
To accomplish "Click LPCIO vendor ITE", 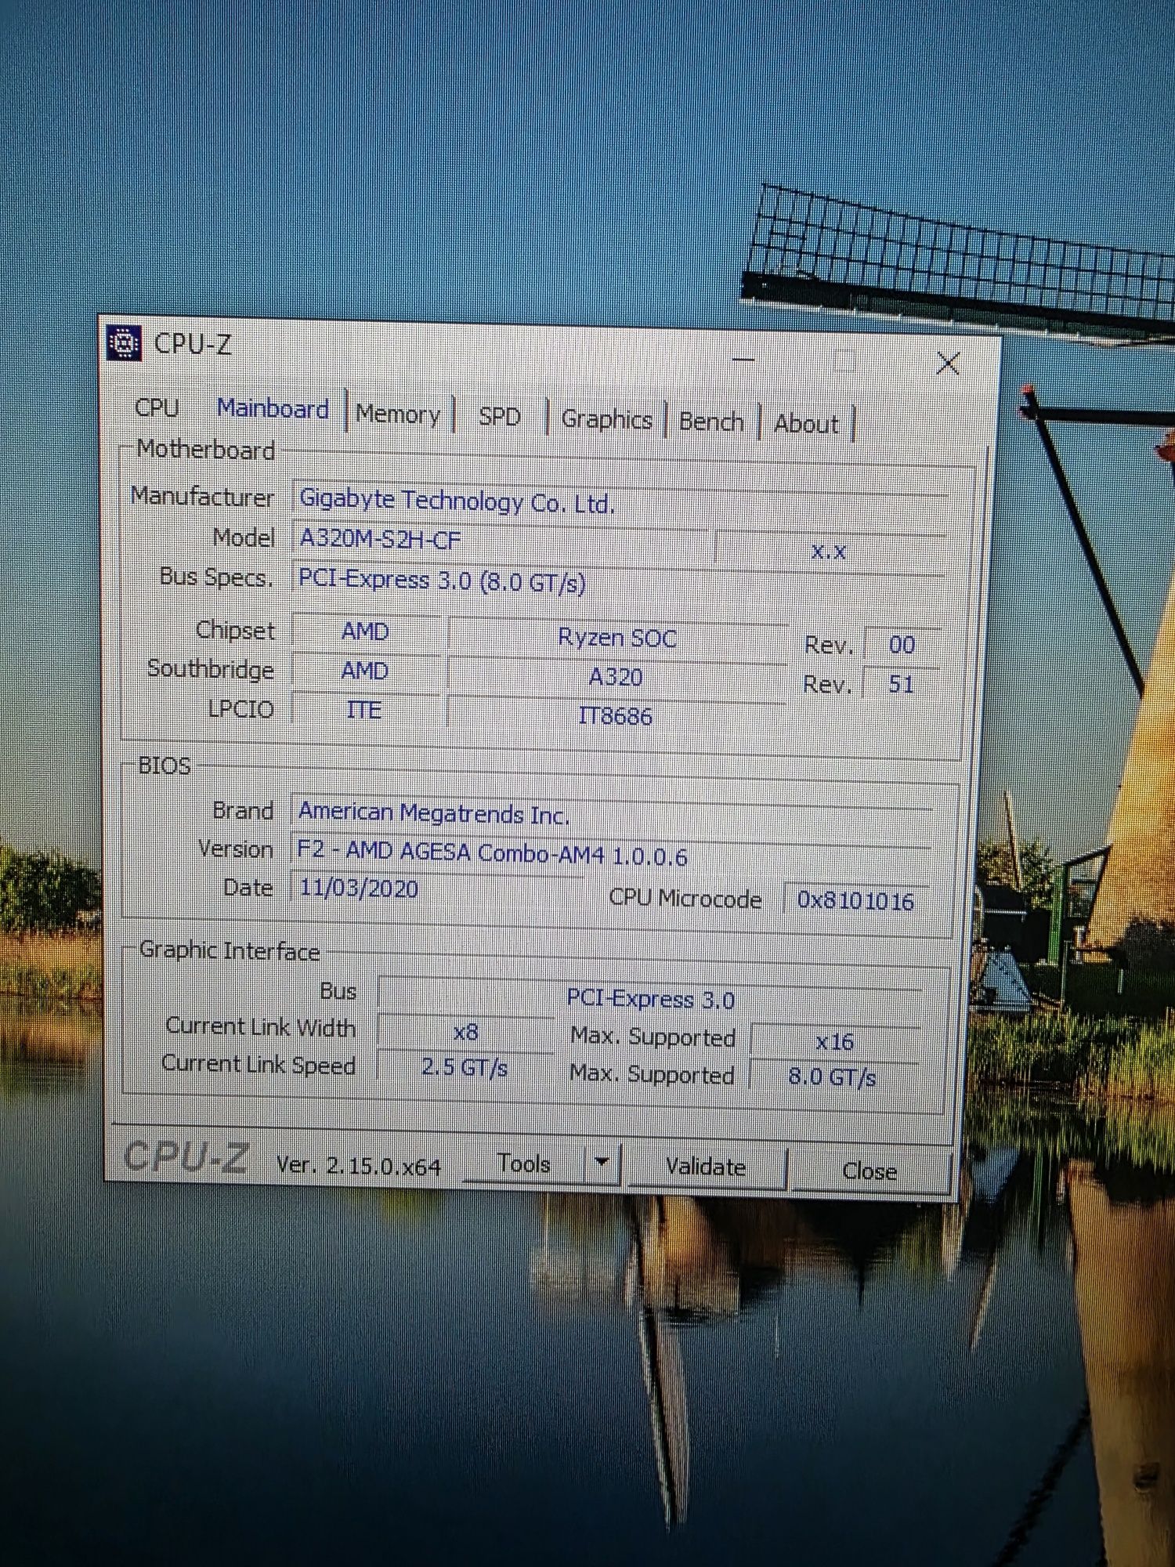I will [364, 709].
